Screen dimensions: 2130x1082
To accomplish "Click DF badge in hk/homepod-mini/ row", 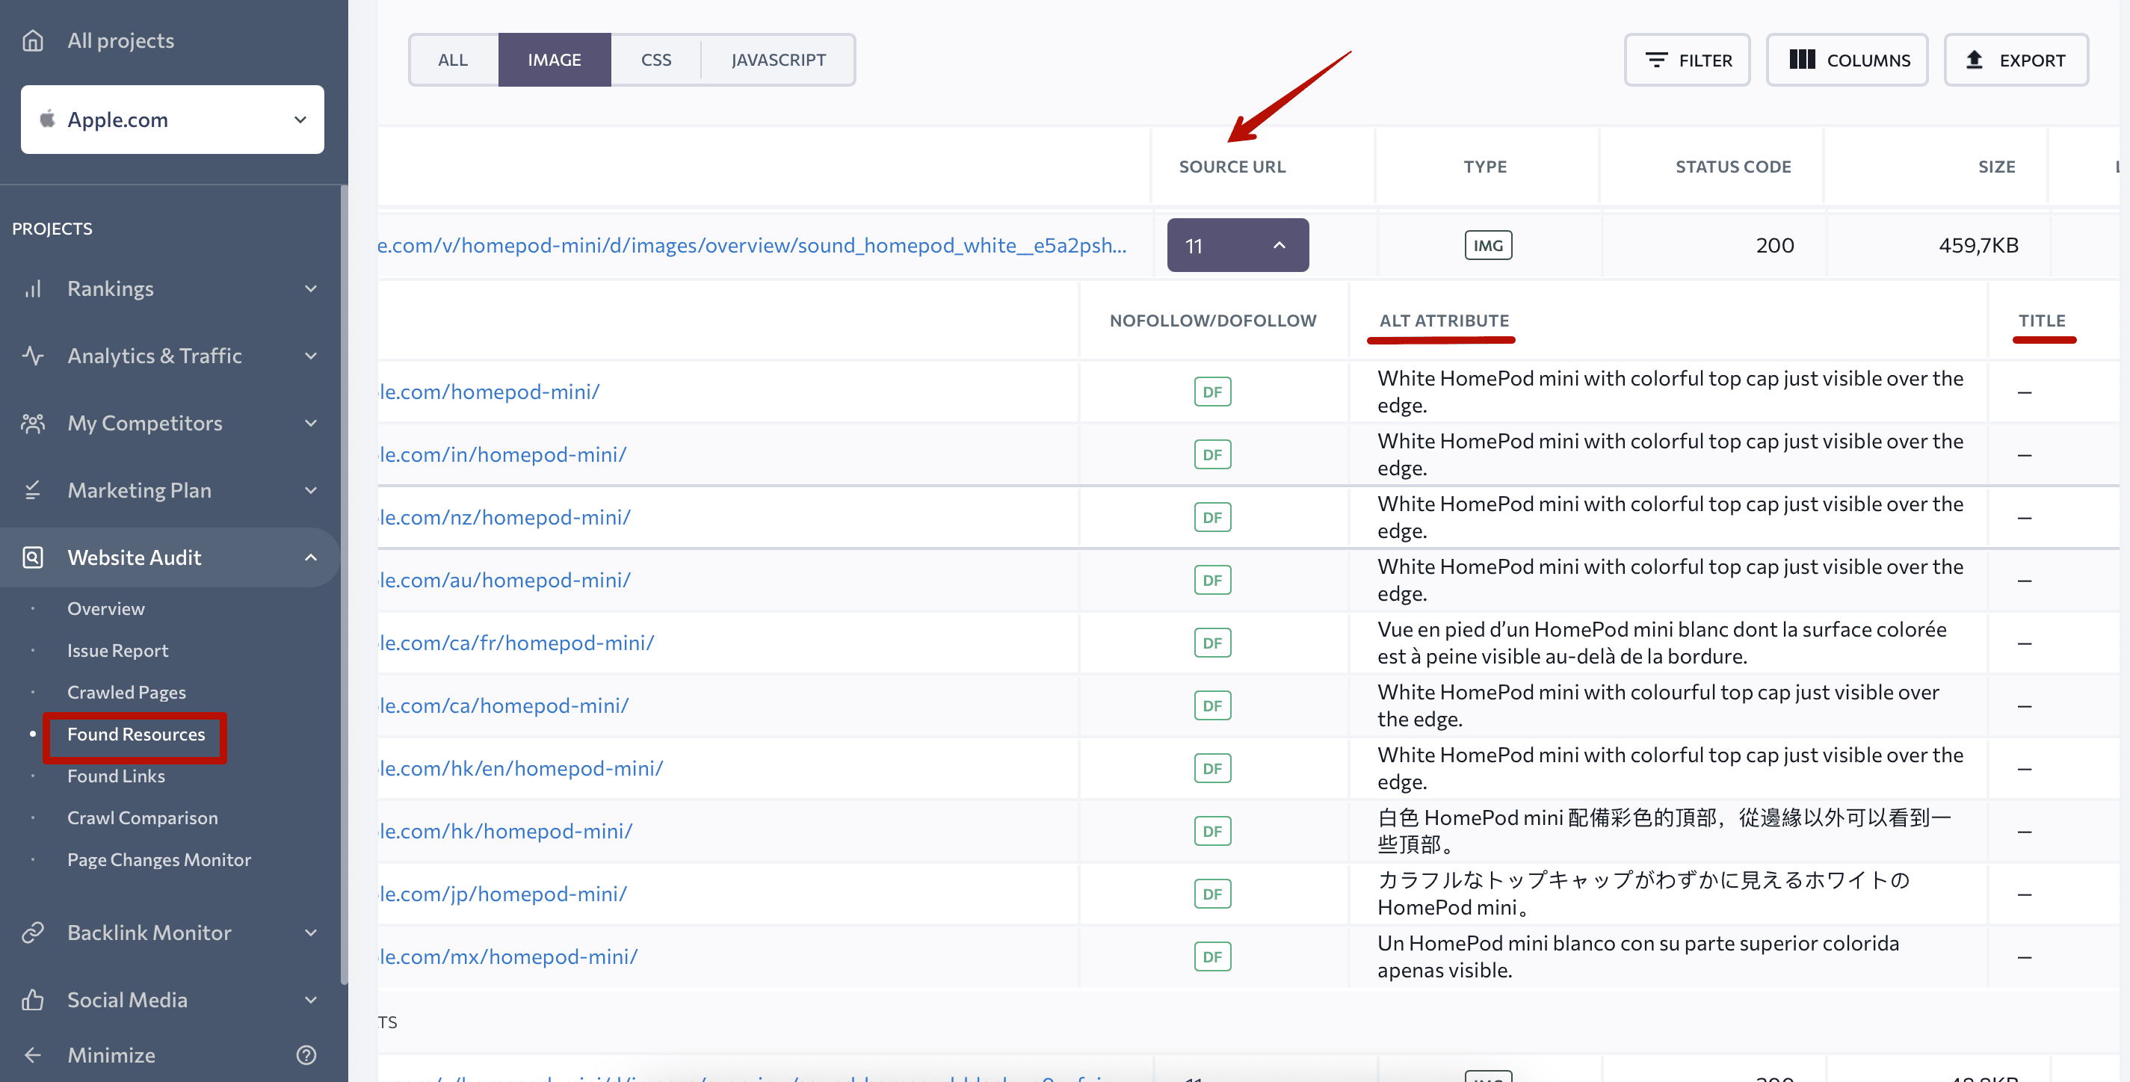I will [x=1212, y=832].
